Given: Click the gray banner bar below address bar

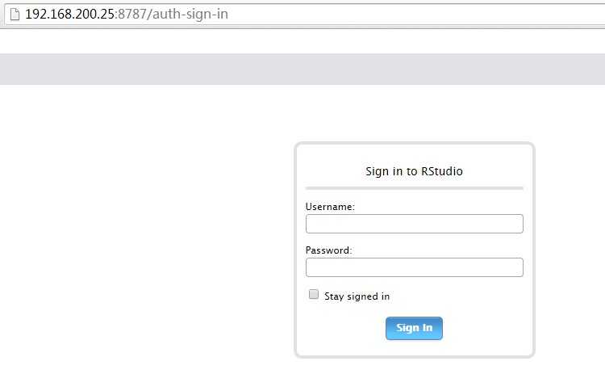Looking at the screenshot, I should [302, 69].
